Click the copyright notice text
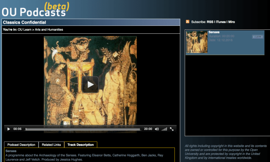 [226, 152]
